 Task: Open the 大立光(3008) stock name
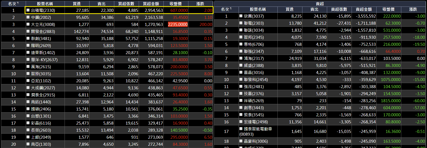43,24
